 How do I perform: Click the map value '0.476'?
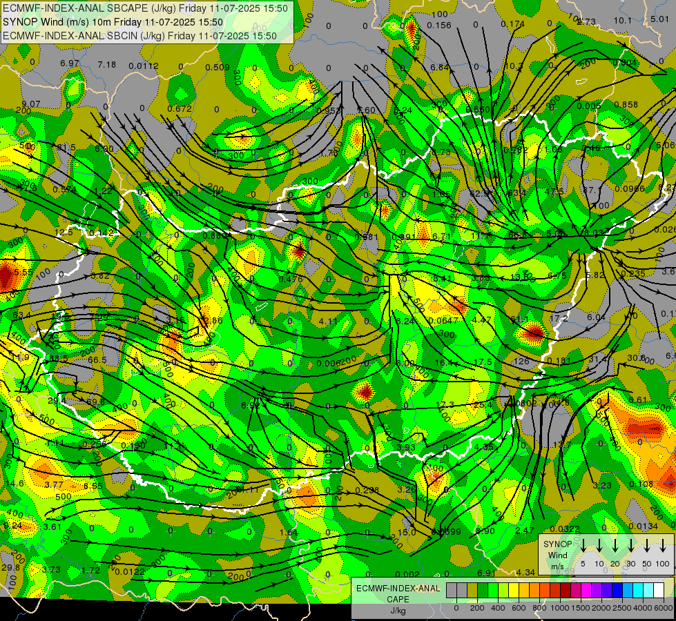point(291,279)
